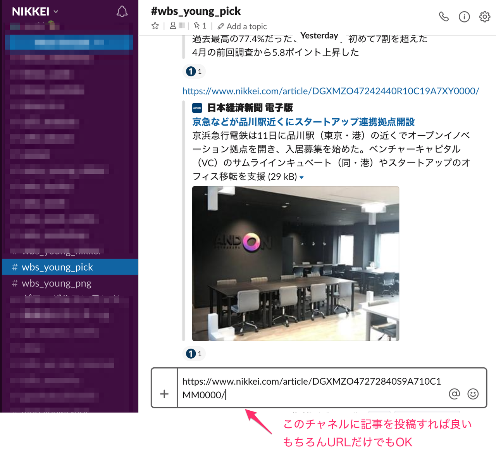Open the 京急などが品川駅近く article title link

tap(303, 122)
